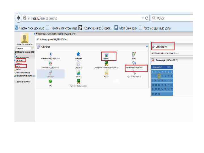Open the Часто посещаемые bookmark

tap(29, 28)
